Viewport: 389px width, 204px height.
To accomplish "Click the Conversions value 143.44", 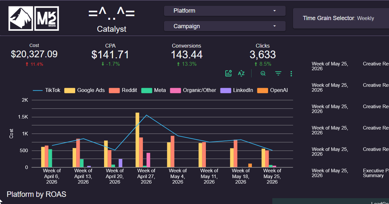I will click(x=187, y=54).
